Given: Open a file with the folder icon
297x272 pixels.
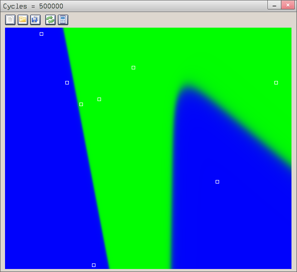Looking at the screenshot, I should tap(23, 20).
